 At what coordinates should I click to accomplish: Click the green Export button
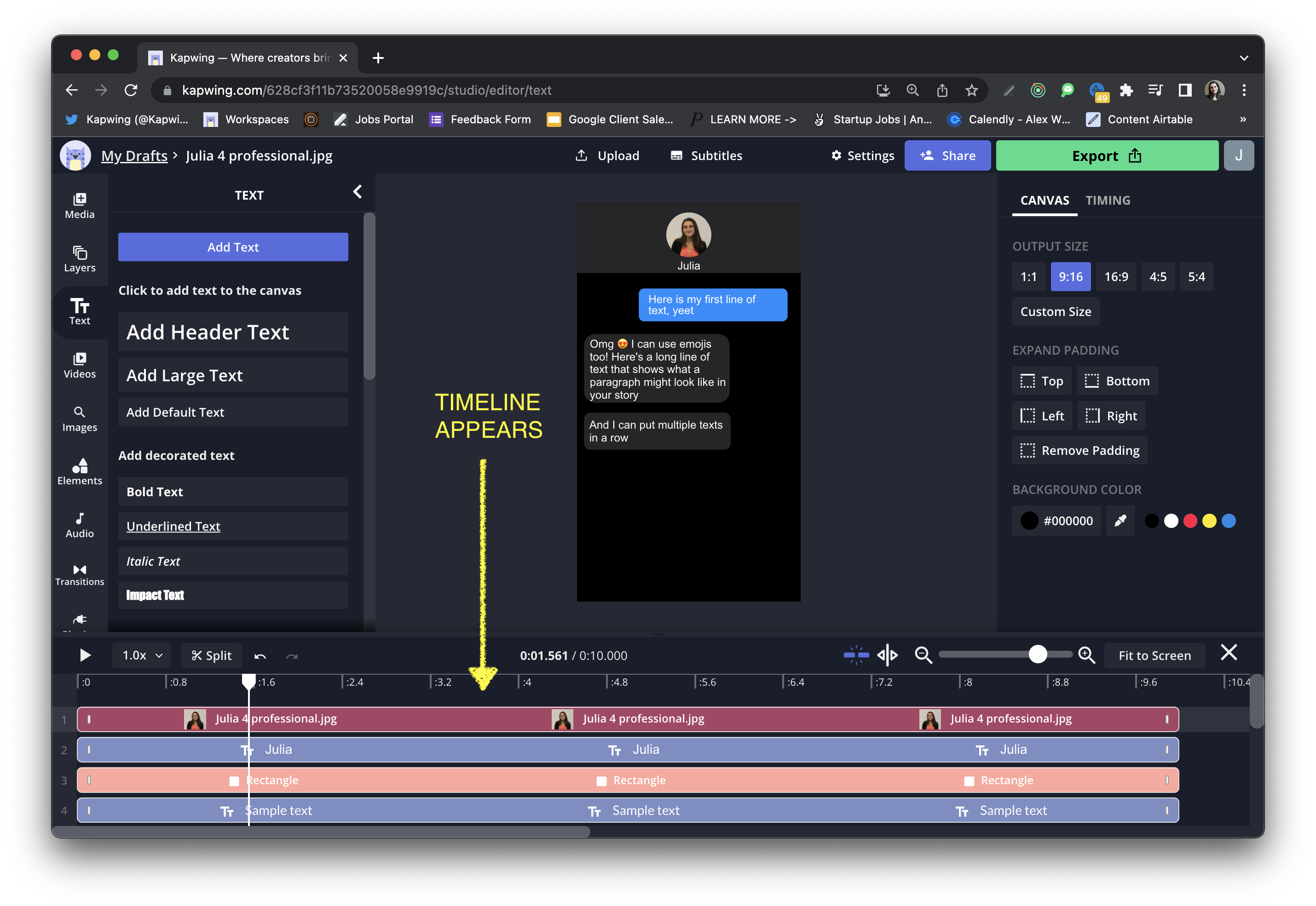pos(1107,155)
